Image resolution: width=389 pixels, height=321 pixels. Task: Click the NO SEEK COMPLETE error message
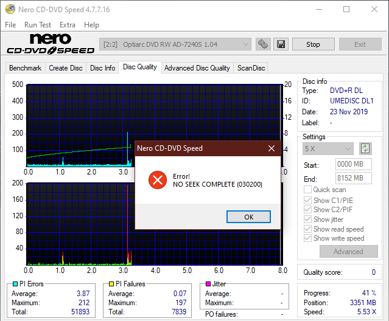point(217,184)
